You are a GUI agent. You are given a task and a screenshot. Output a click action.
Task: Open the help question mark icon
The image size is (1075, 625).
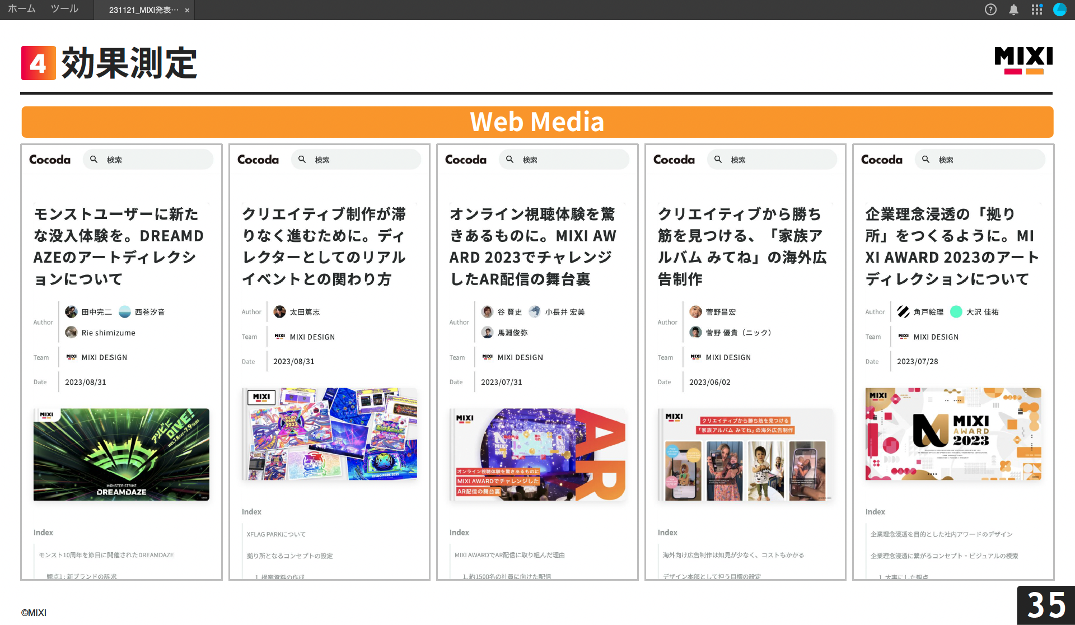(x=990, y=9)
